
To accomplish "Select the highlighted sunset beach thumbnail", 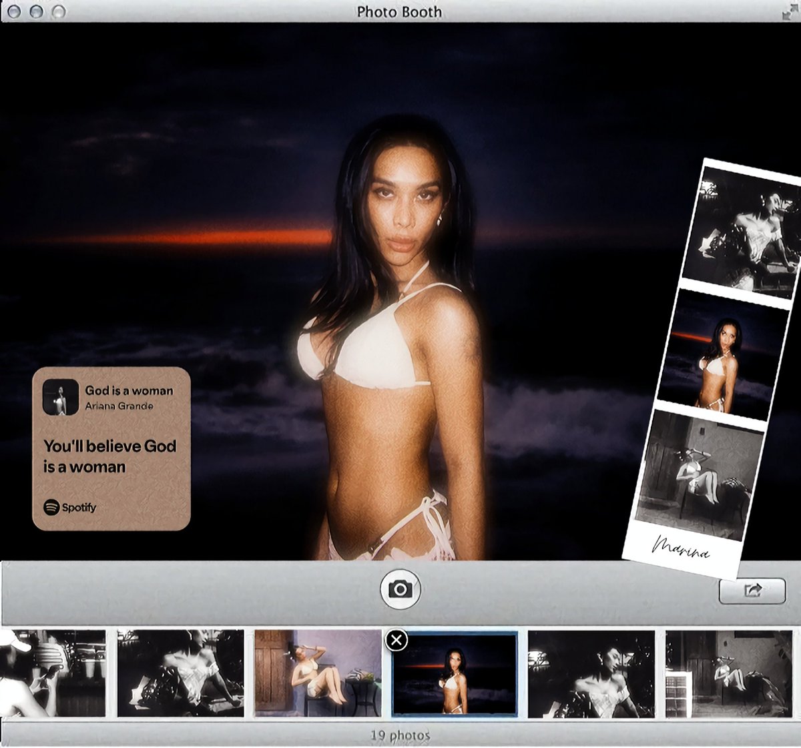I will [455, 674].
